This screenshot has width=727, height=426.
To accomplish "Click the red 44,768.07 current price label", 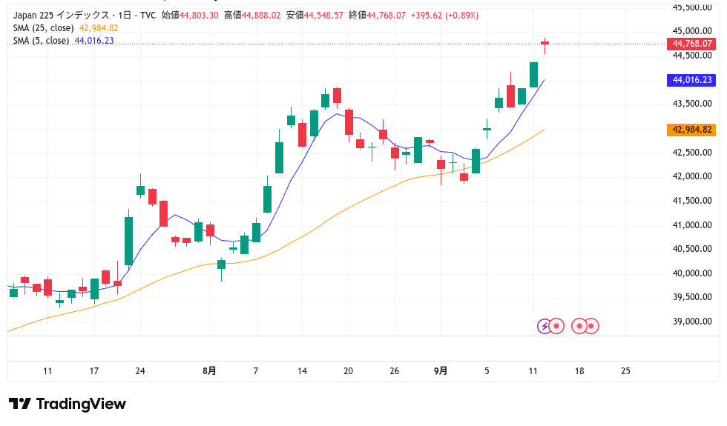I will click(692, 44).
